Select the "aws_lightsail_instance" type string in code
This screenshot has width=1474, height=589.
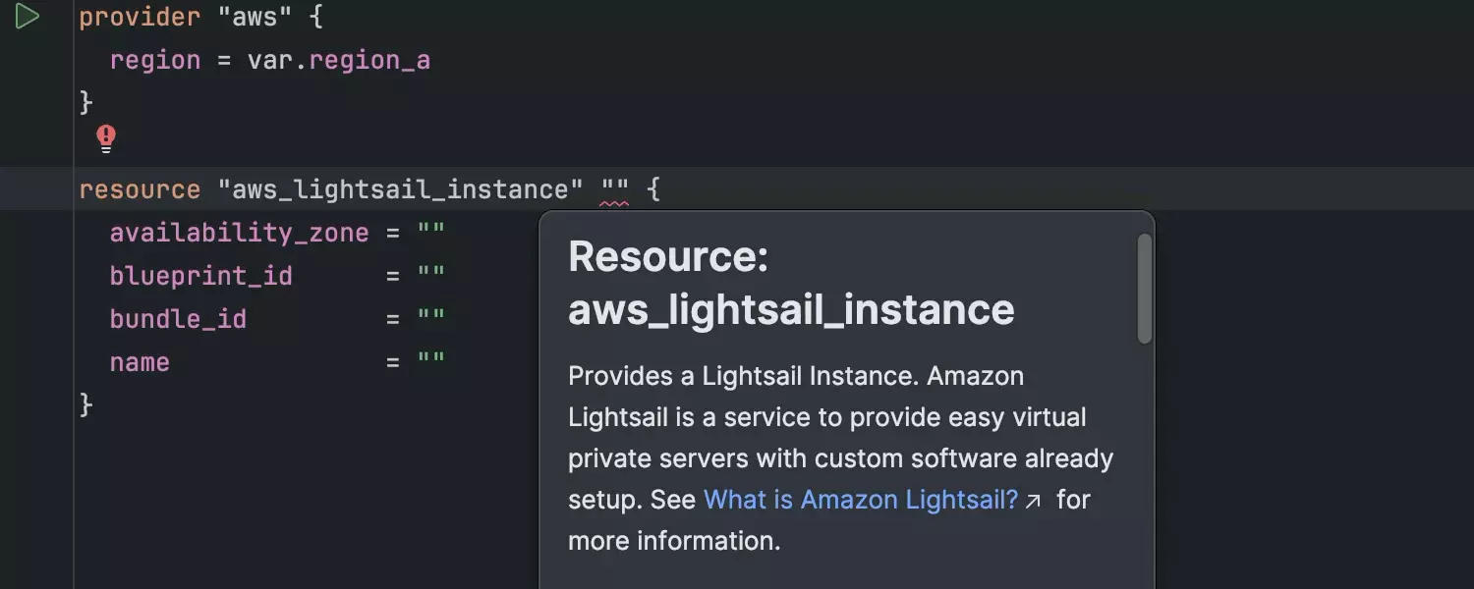click(400, 189)
